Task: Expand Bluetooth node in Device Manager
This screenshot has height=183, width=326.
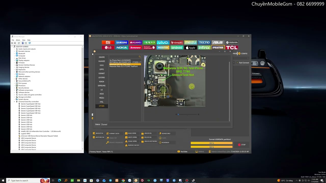Action: coord(15,54)
